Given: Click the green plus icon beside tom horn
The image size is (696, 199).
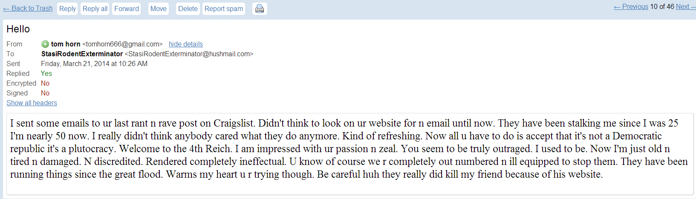Looking at the screenshot, I should [x=45, y=44].
